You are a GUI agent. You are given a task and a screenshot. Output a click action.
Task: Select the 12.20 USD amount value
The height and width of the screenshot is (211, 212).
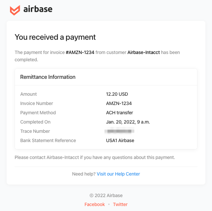tap(117, 94)
